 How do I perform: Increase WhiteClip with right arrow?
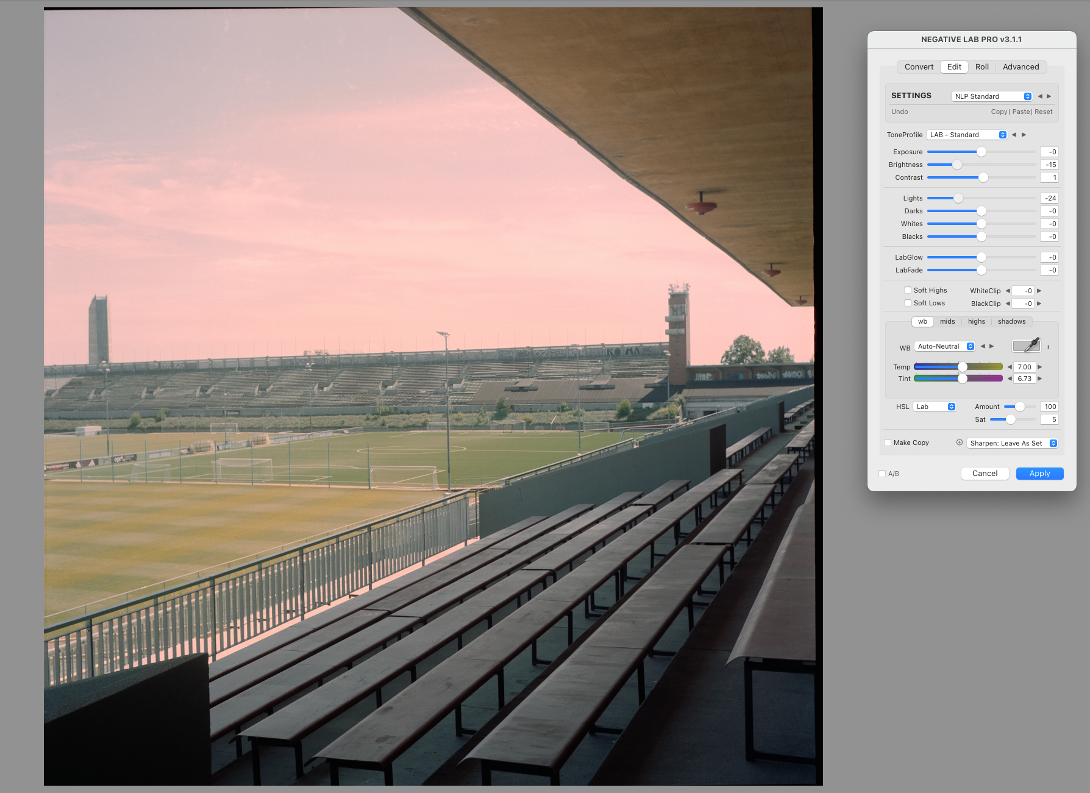tap(1039, 291)
